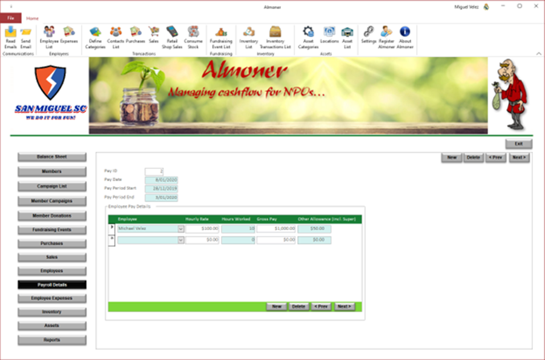The height and width of the screenshot is (360, 545).
Task: Open Member Campaigns
Action: click(52, 201)
